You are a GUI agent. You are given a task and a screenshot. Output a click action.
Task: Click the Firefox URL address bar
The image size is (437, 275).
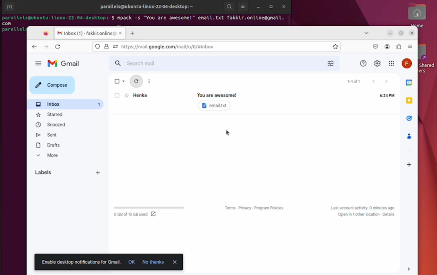[216, 47]
